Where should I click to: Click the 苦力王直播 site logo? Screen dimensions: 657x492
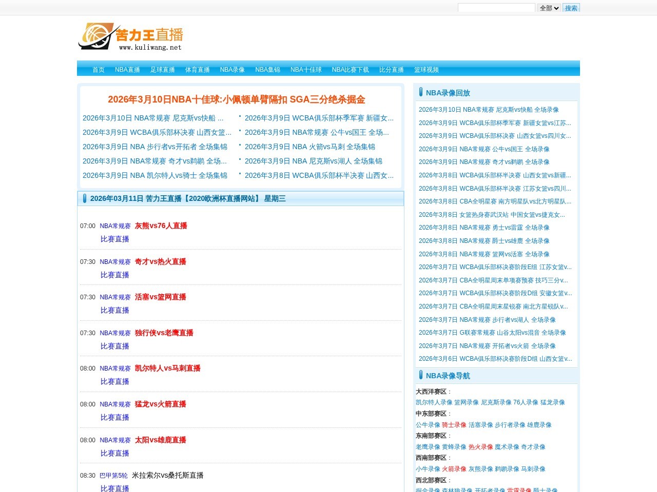tap(131, 37)
